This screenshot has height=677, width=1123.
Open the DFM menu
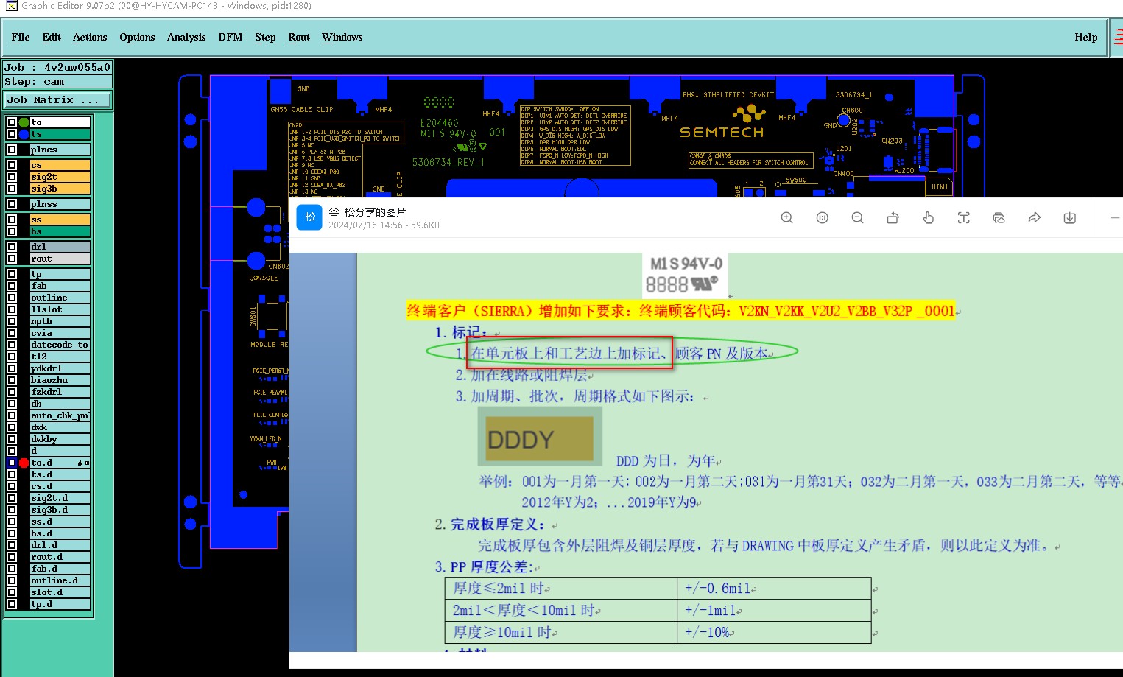point(230,37)
